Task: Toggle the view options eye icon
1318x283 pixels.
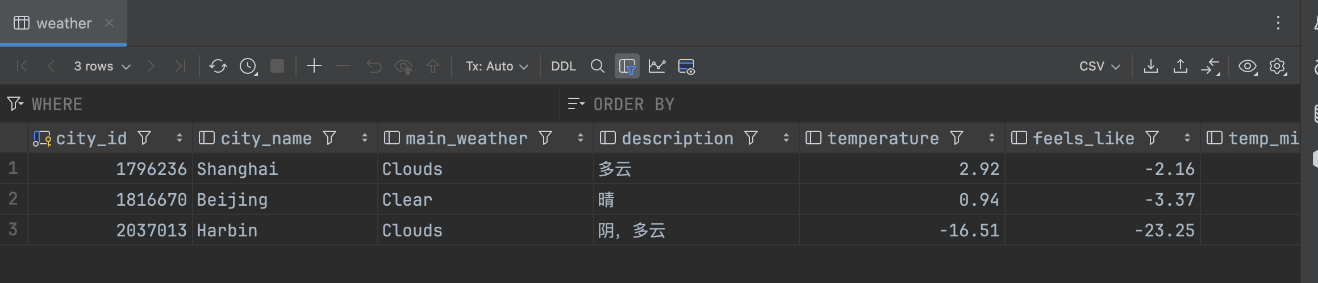Action: [1248, 66]
